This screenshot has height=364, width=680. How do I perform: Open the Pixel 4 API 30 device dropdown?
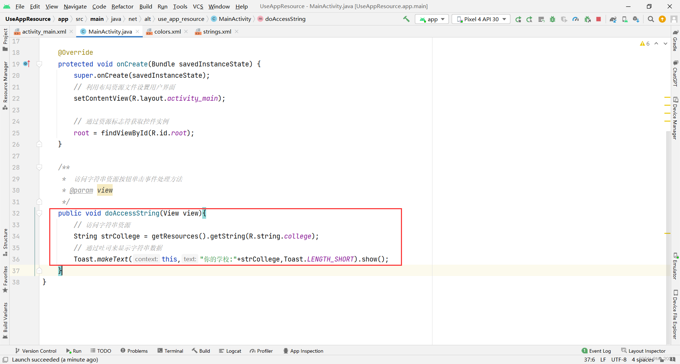pyautogui.click(x=481, y=19)
